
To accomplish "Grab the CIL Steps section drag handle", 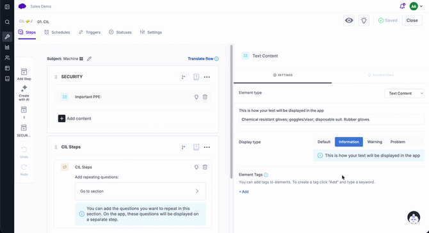I will (x=56, y=147).
